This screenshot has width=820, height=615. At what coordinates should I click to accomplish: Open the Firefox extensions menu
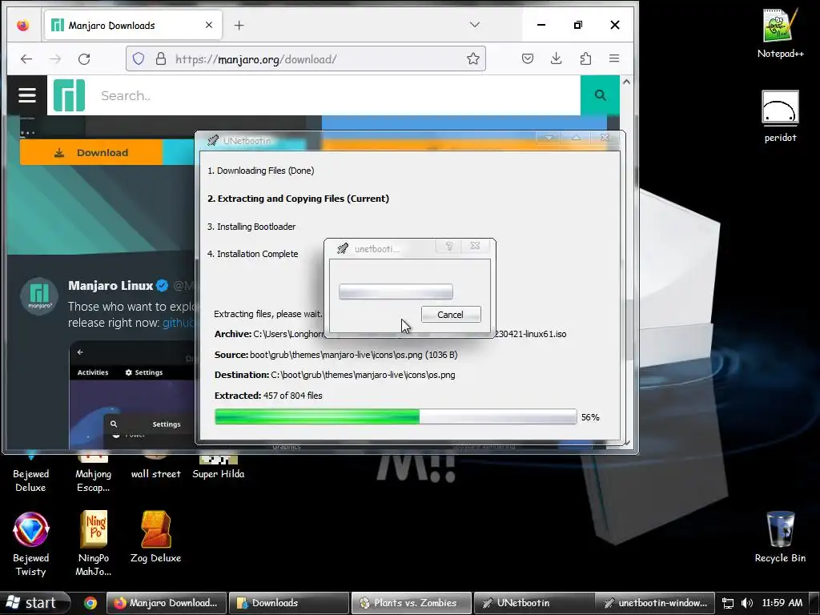pos(585,58)
